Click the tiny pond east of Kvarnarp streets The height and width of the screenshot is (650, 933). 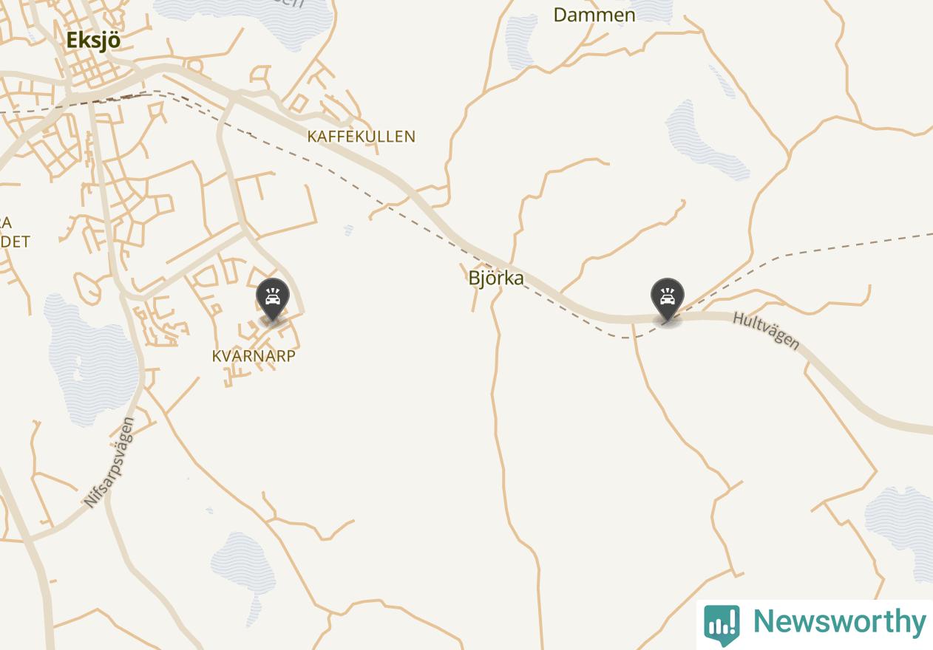(x=348, y=230)
